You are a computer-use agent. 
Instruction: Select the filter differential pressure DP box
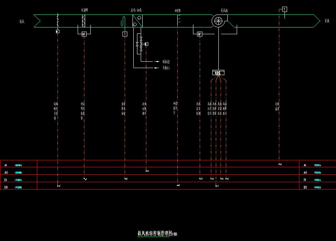(84, 34)
